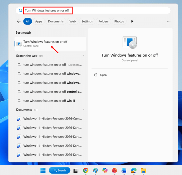Select suggestion 'turn windows features on or off control p...'
The image size is (182, 175).
pyautogui.click(x=50, y=92)
